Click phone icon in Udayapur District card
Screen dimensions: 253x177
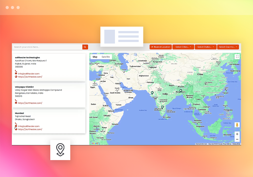(16, 100)
